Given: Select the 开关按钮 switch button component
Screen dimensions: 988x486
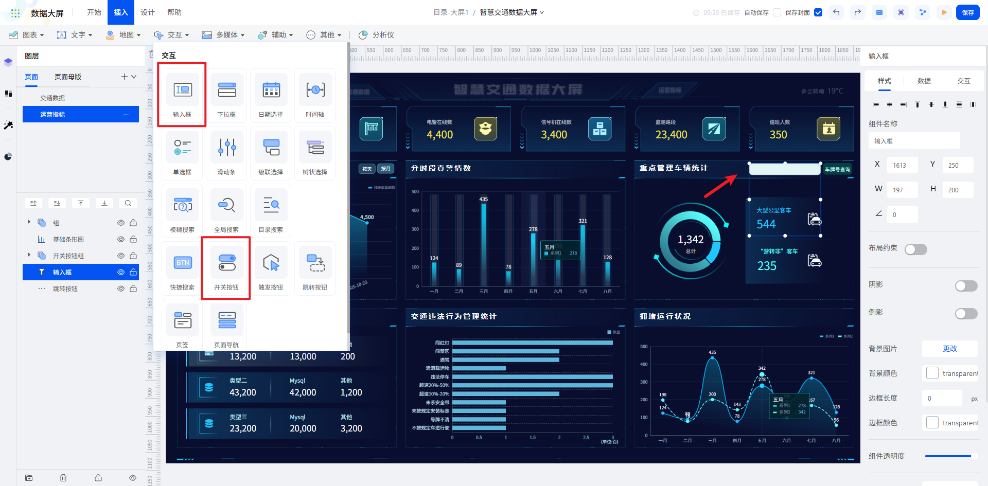Looking at the screenshot, I should click(226, 268).
